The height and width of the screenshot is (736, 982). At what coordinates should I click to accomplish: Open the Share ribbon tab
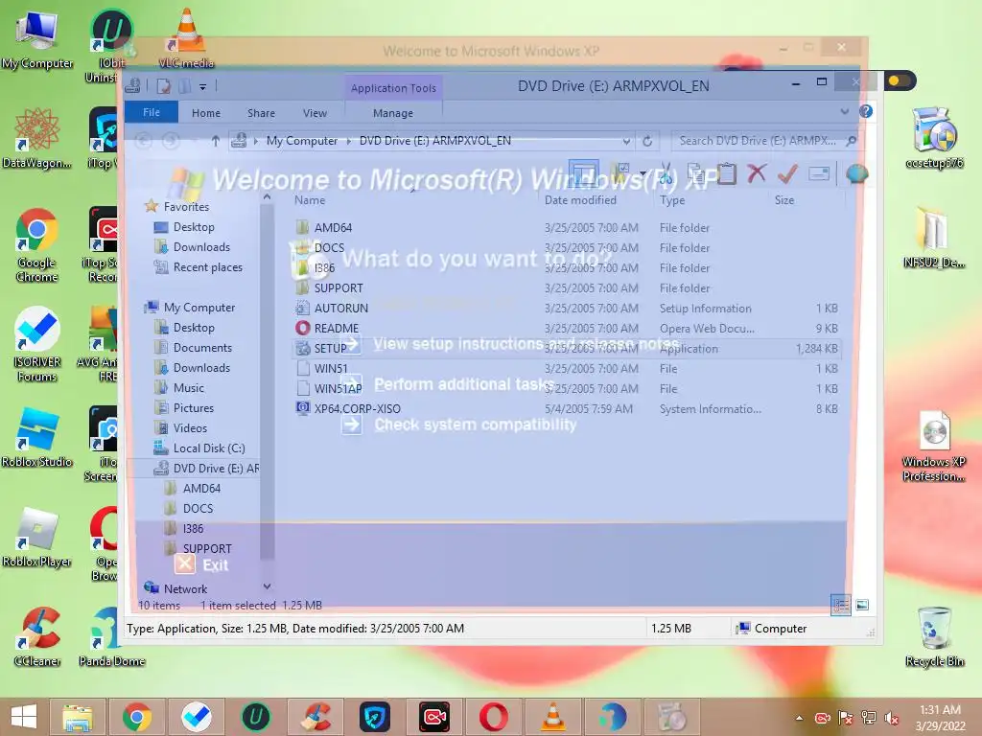click(261, 113)
